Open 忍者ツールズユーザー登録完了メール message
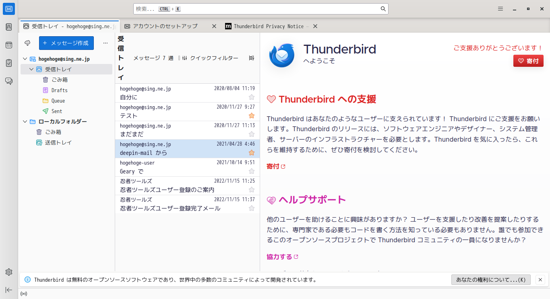The width and height of the screenshot is (550, 299). [187, 204]
